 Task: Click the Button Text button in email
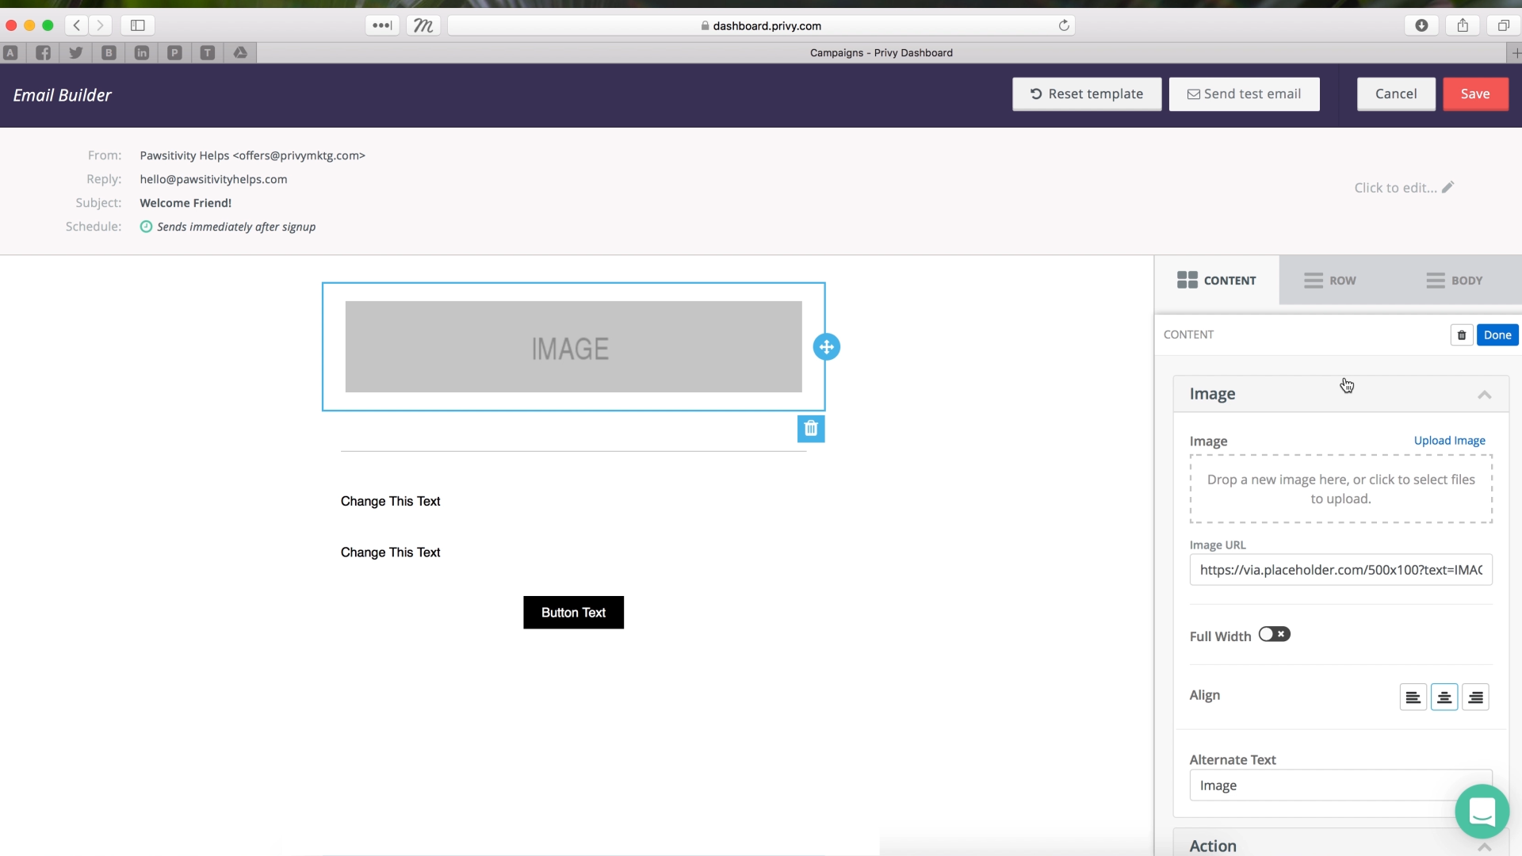[573, 613]
